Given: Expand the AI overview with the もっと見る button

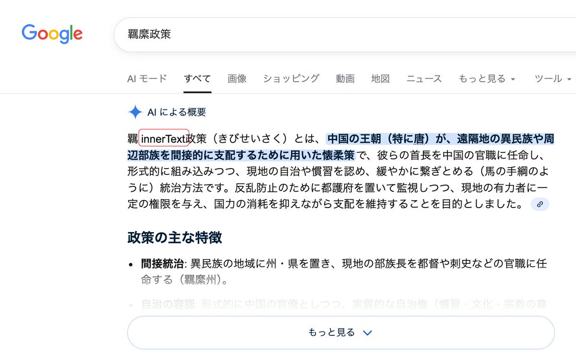Looking at the screenshot, I should click(x=340, y=332).
